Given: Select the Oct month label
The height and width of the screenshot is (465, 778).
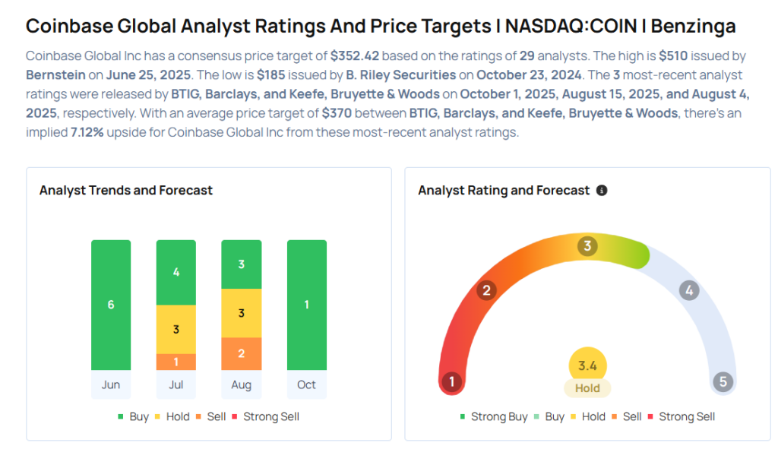Looking at the screenshot, I should (x=306, y=384).
